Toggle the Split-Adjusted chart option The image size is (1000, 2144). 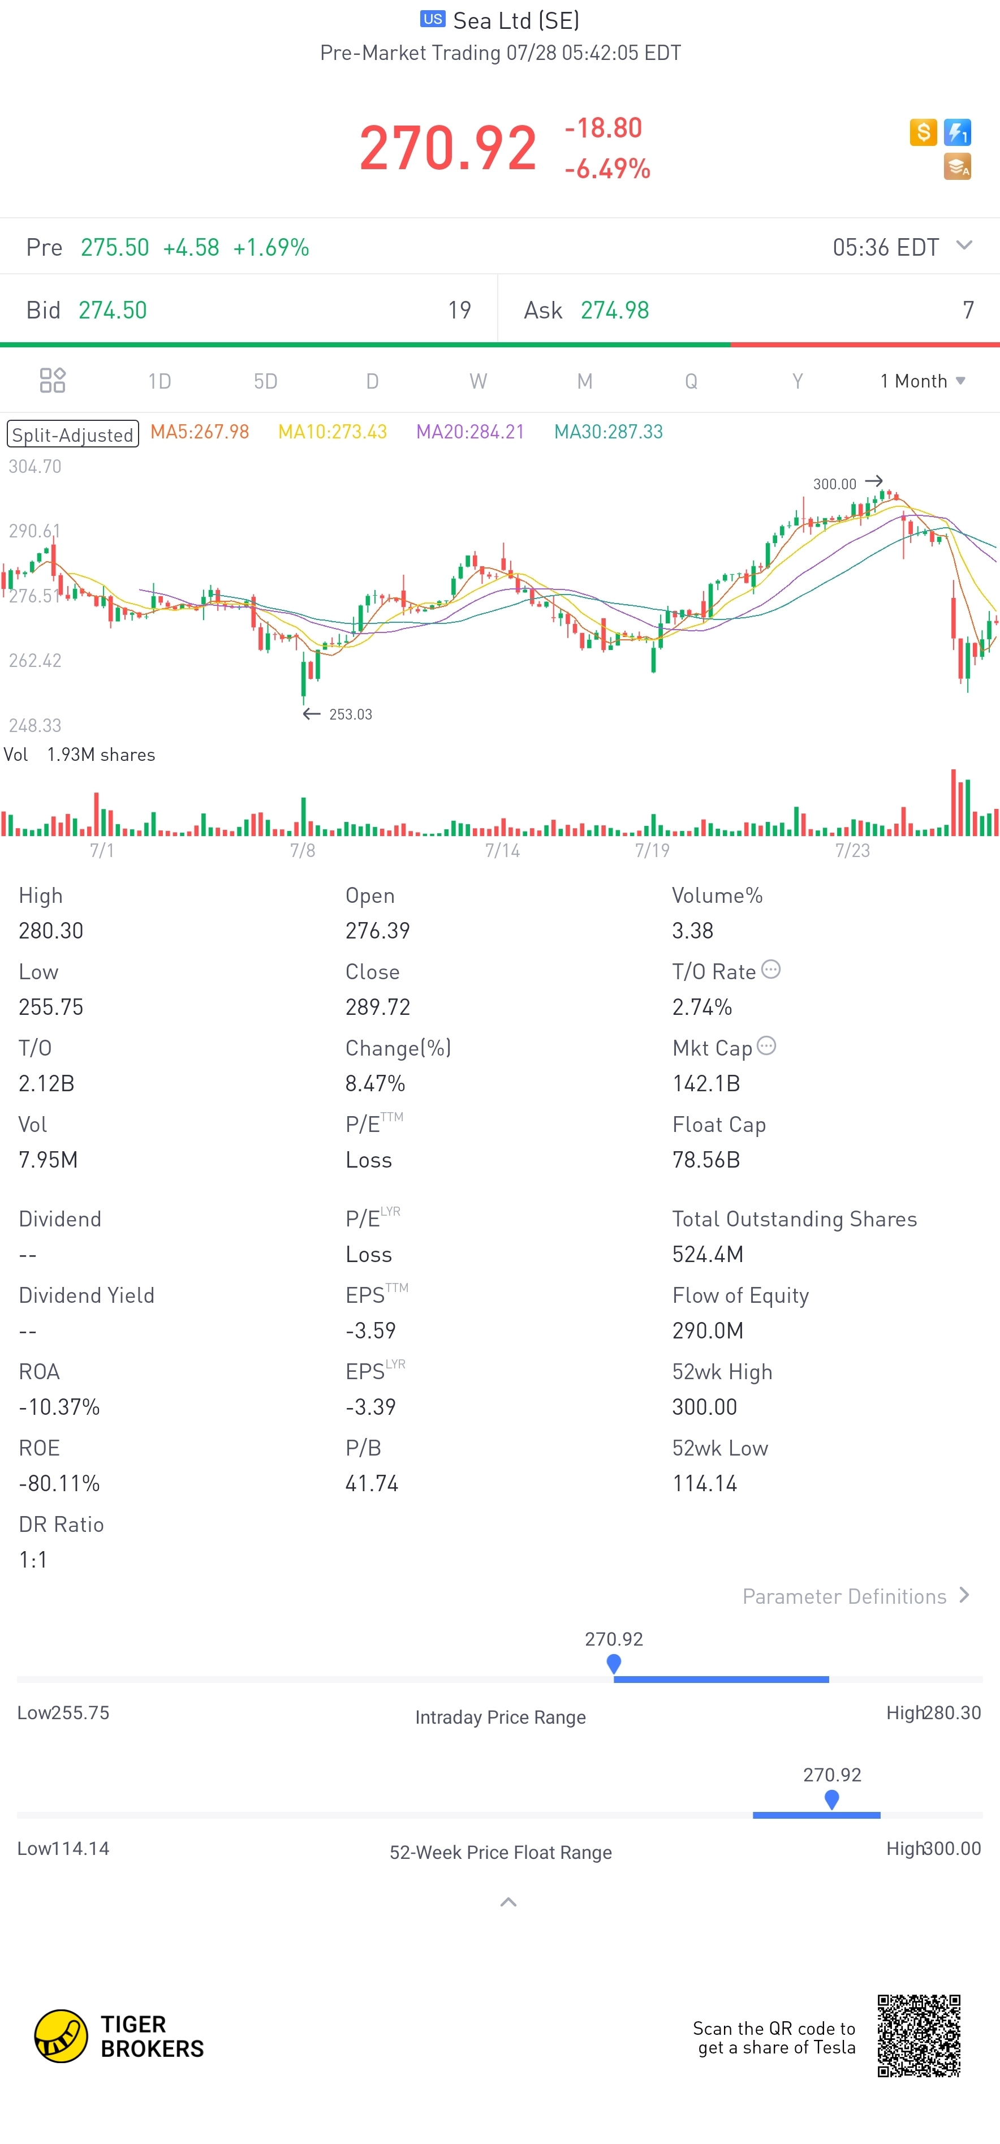[x=72, y=434]
